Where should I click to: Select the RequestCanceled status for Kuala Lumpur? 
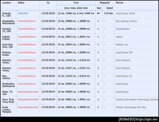(28, 107)
